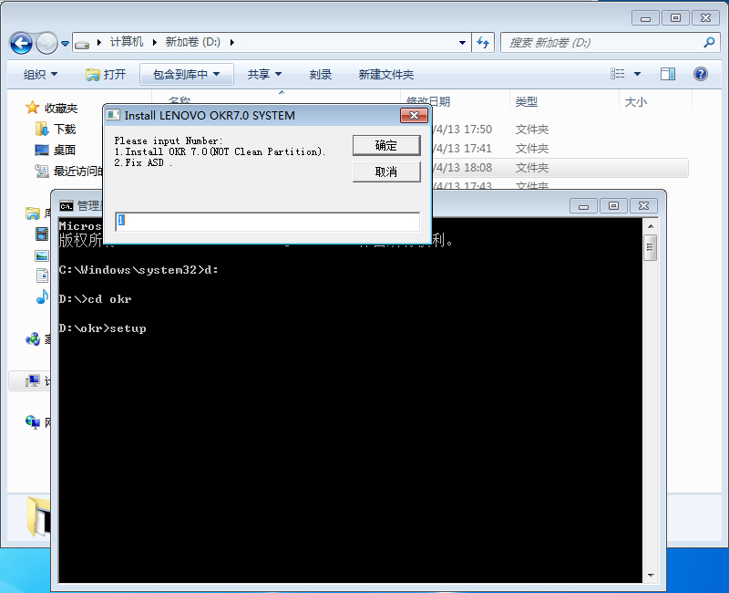
Task: Click the command prompt title icon
Action: tap(67, 206)
